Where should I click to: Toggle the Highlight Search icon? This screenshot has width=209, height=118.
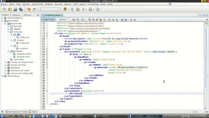pyautogui.click(x=101, y=20)
